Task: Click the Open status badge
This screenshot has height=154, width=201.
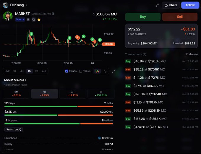Action: tap(20, 20)
